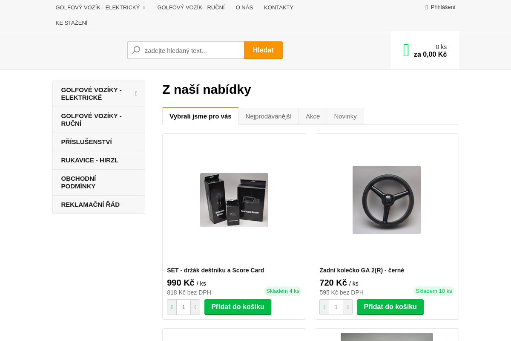Focus the search text field

click(x=192, y=50)
